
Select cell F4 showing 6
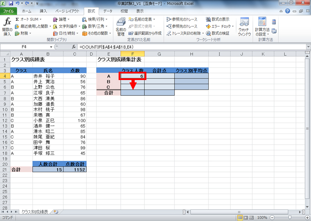[x=133, y=76]
